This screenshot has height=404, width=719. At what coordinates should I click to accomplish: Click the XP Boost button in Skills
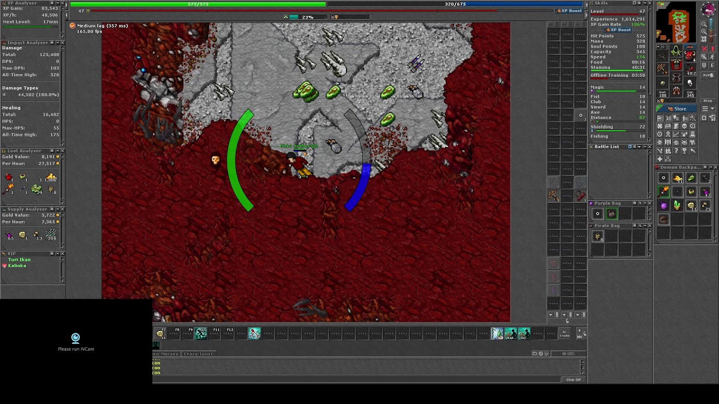tap(618, 30)
